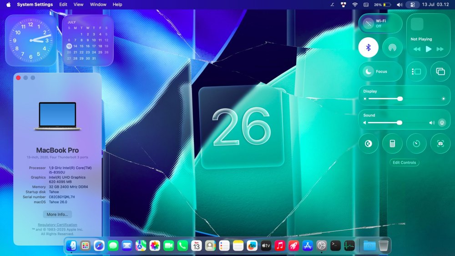
Task: Open Timer control in Control Center
Action: pyautogui.click(x=416, y=144)
